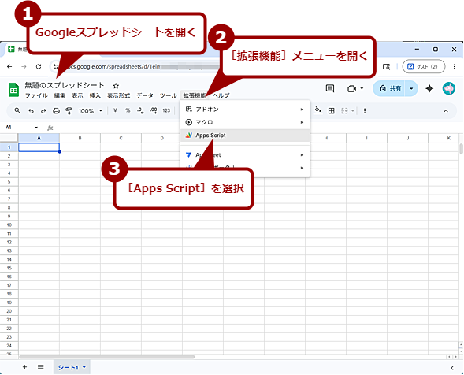Open the シート1 sheet tab

[72, 367]
